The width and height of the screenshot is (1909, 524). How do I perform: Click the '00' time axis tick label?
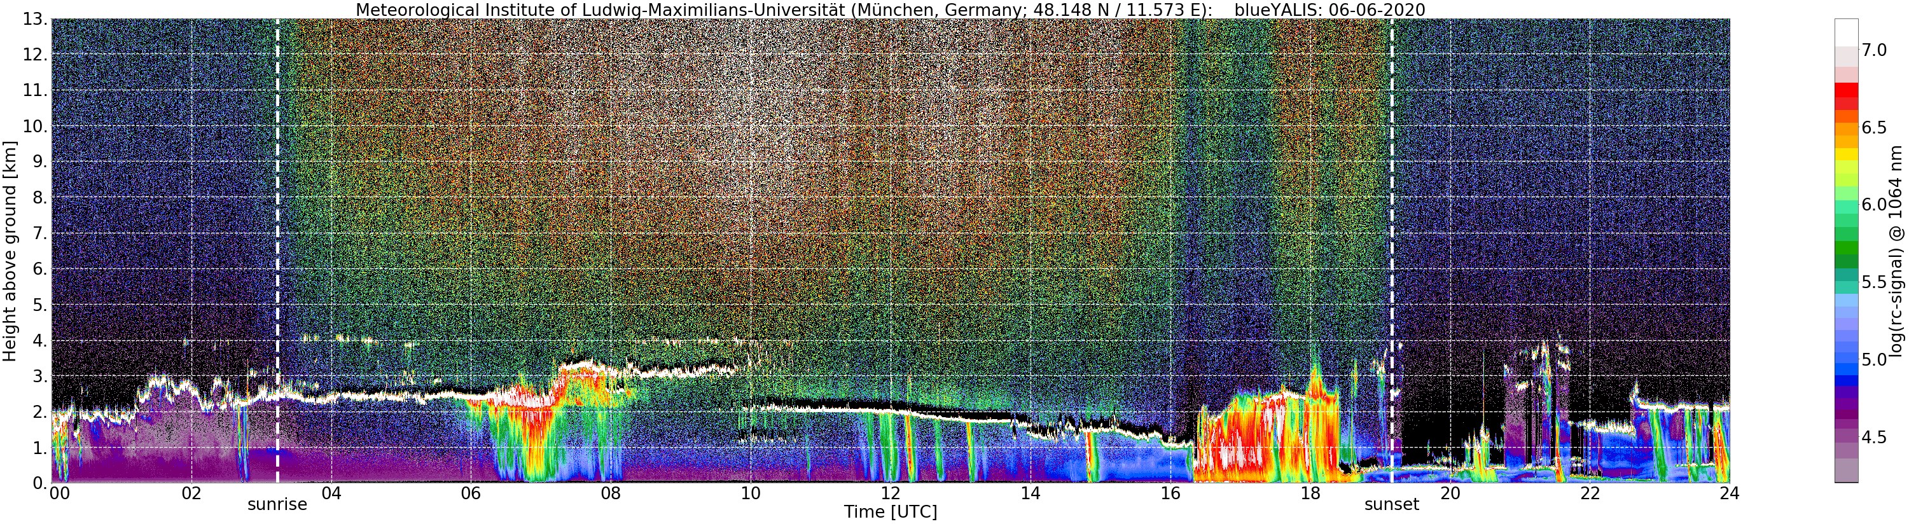click(59, 493)
